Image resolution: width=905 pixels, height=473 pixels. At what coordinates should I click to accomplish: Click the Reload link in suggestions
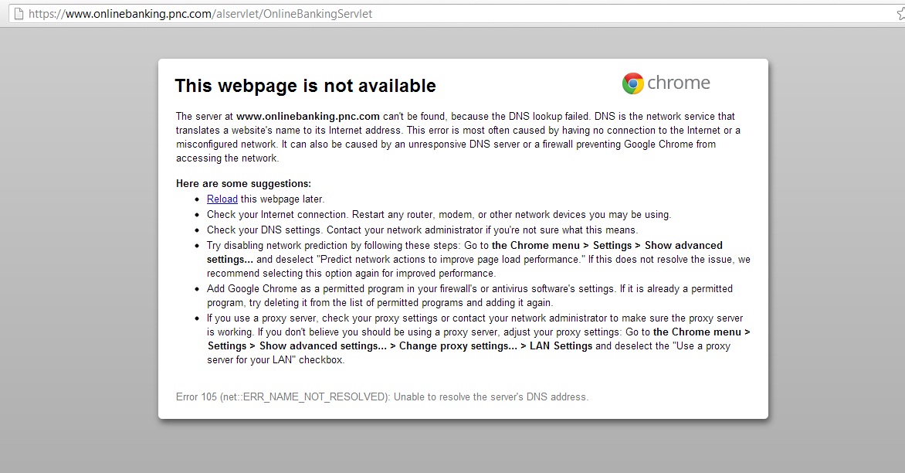click(x=222, y=199)
